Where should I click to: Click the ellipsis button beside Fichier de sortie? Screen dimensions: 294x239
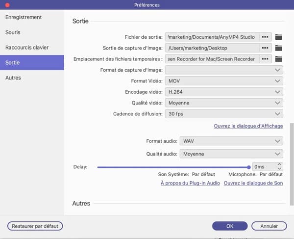click(x=265, y=37)
